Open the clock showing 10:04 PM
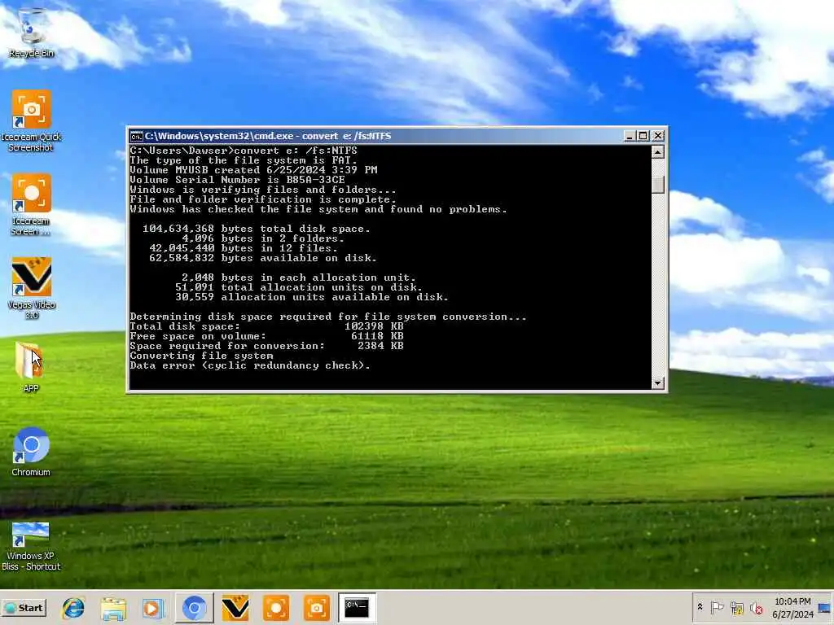Screen dimensions: 834x625 [x=792, y=607]
